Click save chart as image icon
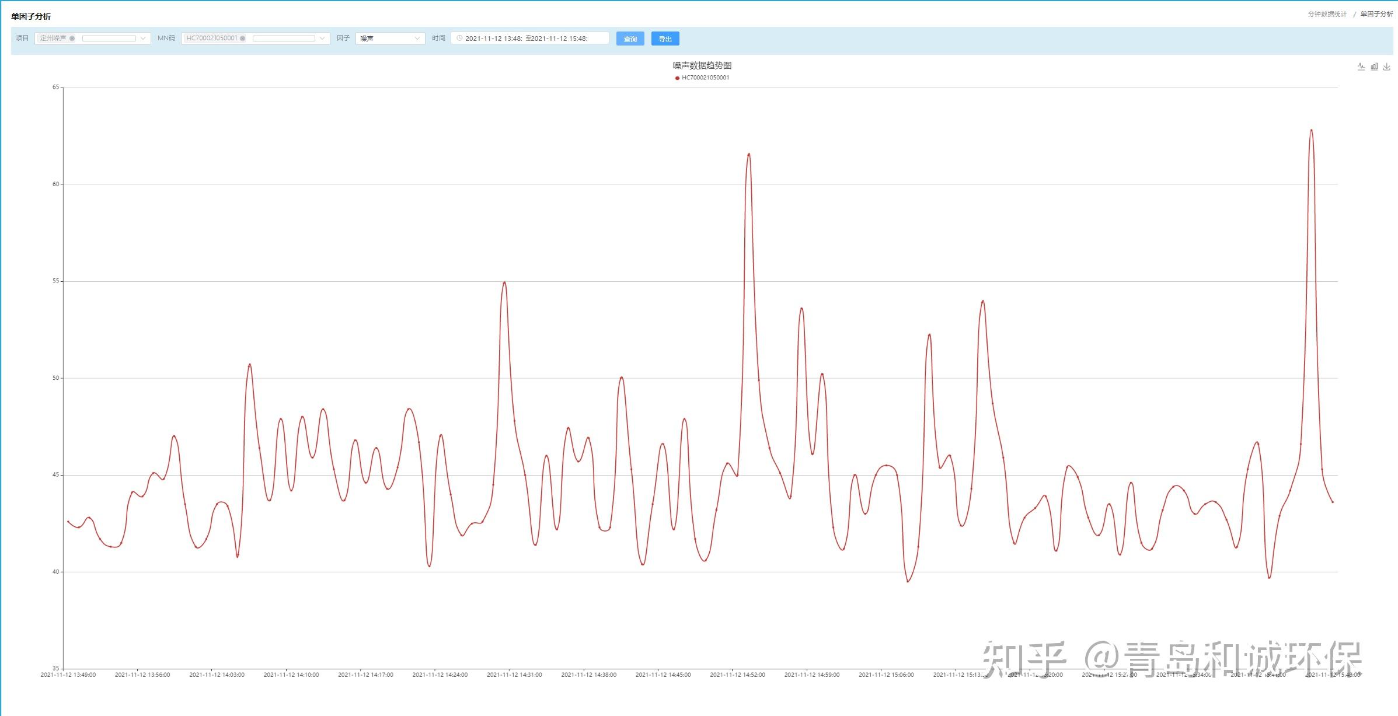The image size is (1398, 716). coord(1387,67)
